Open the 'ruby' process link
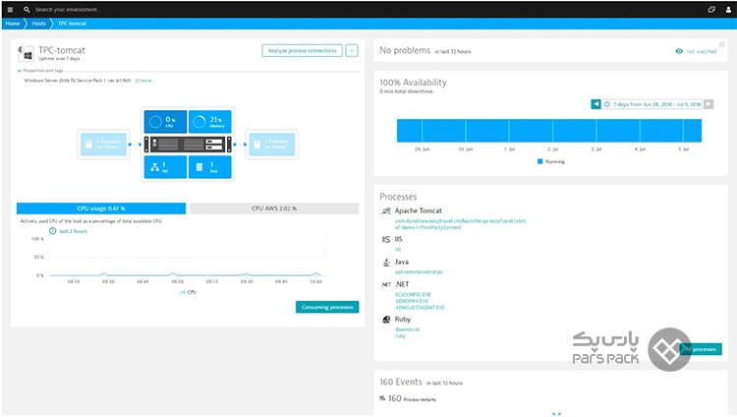 [x=400, y=336]
